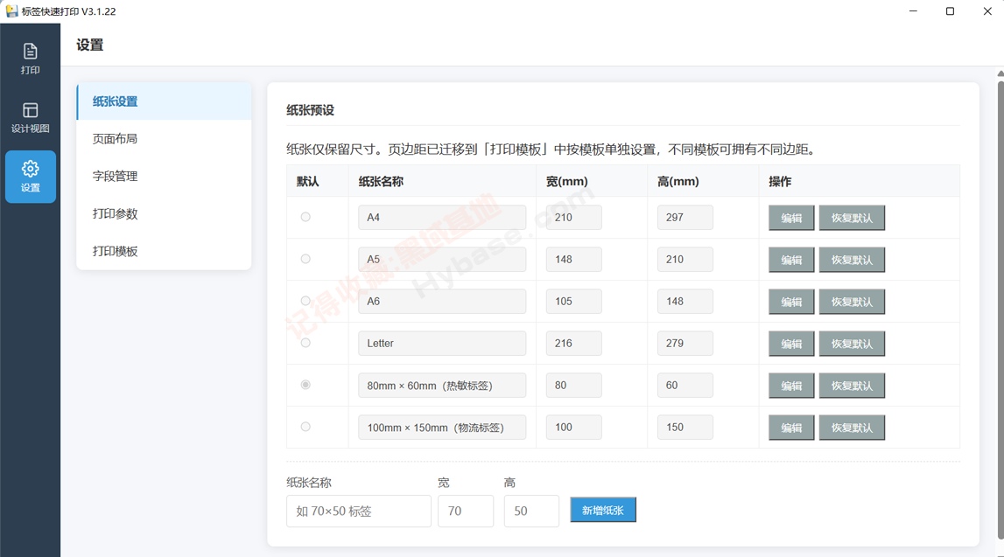
Task: Click 恢复默认 for the A5 row
Action: pos(852,260)
